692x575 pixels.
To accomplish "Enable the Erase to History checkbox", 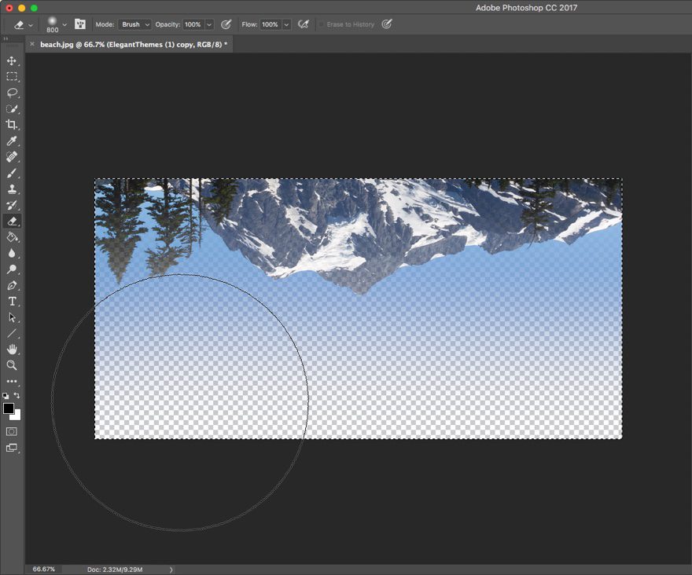I will pos(322,24).
